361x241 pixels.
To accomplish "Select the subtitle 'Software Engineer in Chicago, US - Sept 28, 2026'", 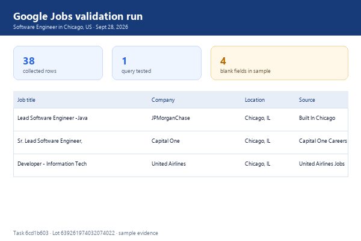I will coord(70,27).
